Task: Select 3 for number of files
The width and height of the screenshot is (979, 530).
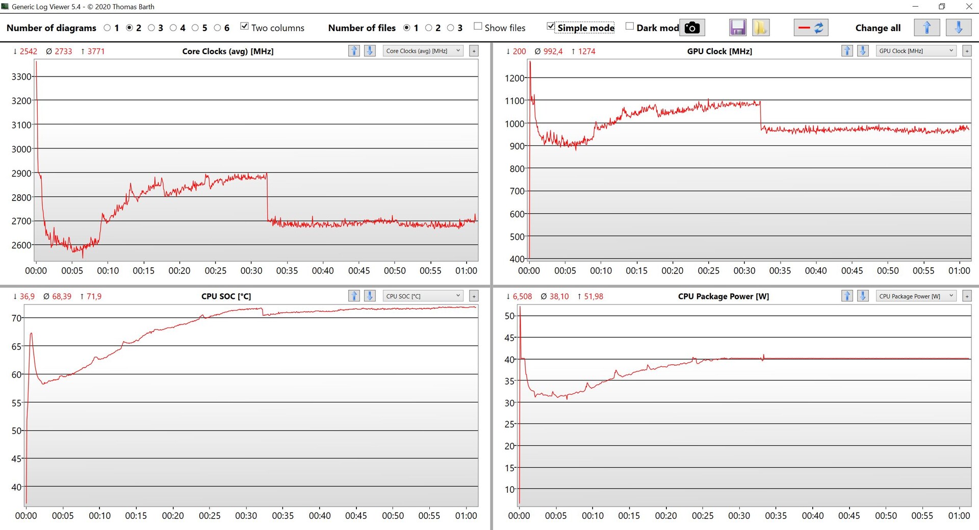Action: (451, 28)
